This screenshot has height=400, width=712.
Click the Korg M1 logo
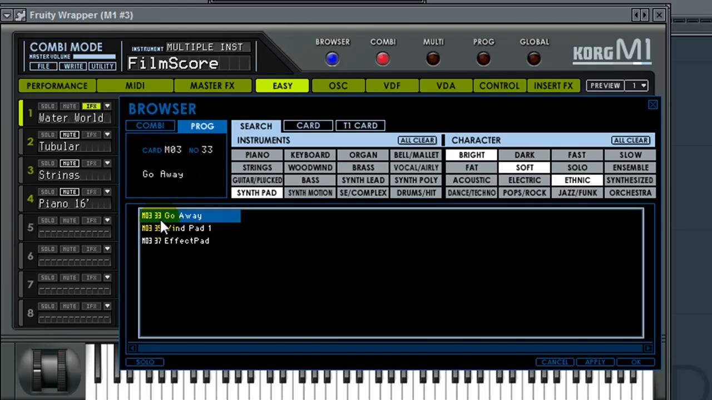(x=612, y=53)
